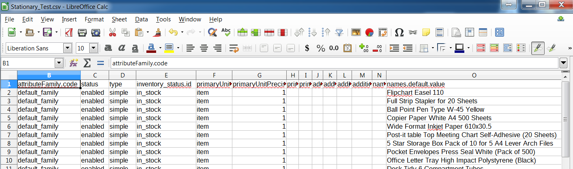Open the Find & Replace tool

pos(212,32)
